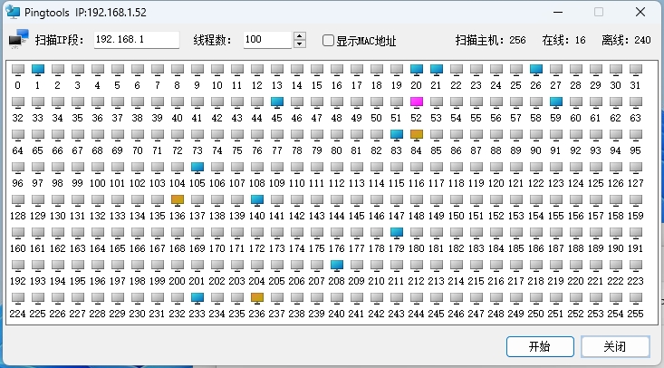Select the offline host icon numbered 64
The width and height of the screenshot is (664, 368).
tap(18, 135)
